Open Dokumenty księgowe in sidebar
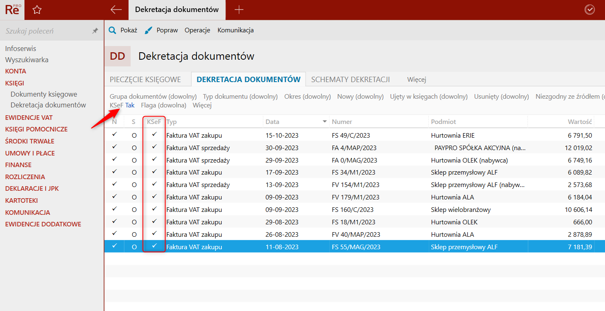This screenshot has width=605, height=311. 44,94
